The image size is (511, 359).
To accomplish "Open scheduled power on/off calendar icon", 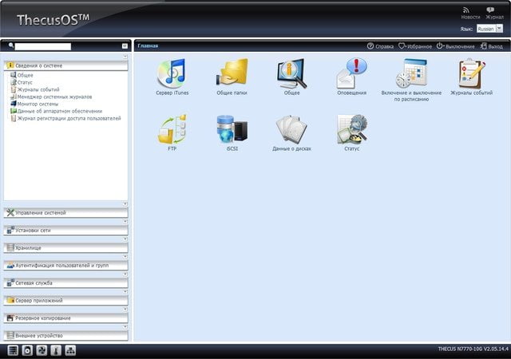I will (411, 73).
